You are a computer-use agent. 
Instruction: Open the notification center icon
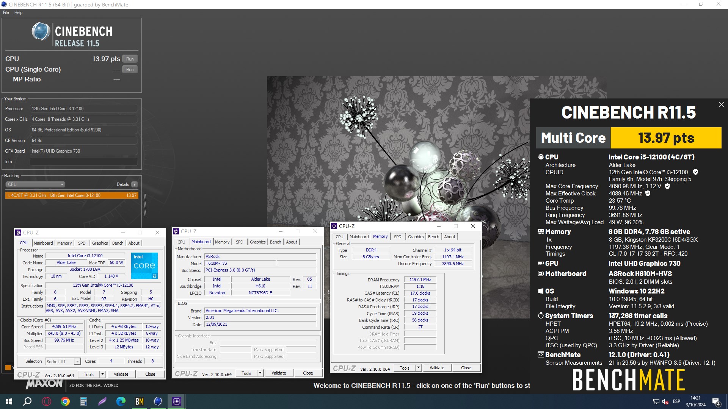point(716,401)
